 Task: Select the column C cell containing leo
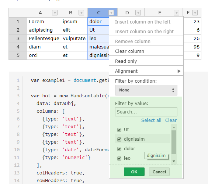(98, 39)
